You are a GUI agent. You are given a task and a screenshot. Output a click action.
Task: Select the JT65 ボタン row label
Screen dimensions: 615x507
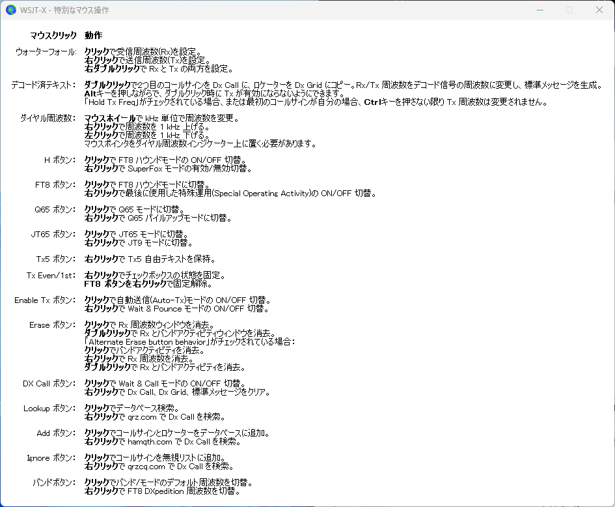(54, 234)
